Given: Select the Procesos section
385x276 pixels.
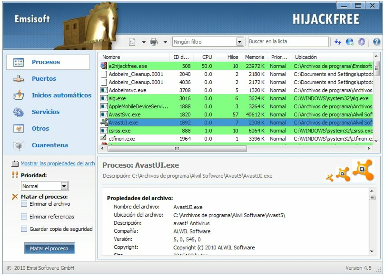Looking at the screenshot, I should (x=48, y=62).
